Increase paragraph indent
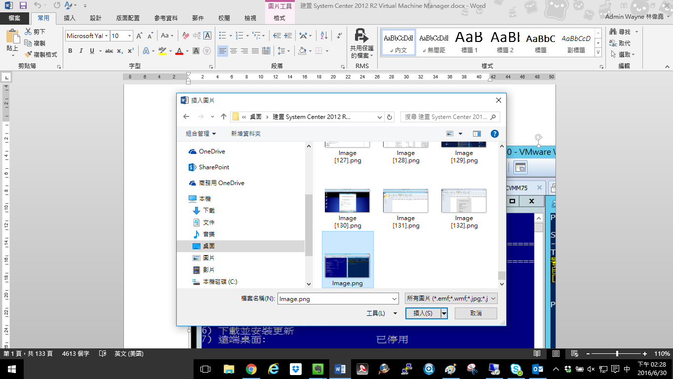This screenshot has width=673, height=379. coord(288,36)
